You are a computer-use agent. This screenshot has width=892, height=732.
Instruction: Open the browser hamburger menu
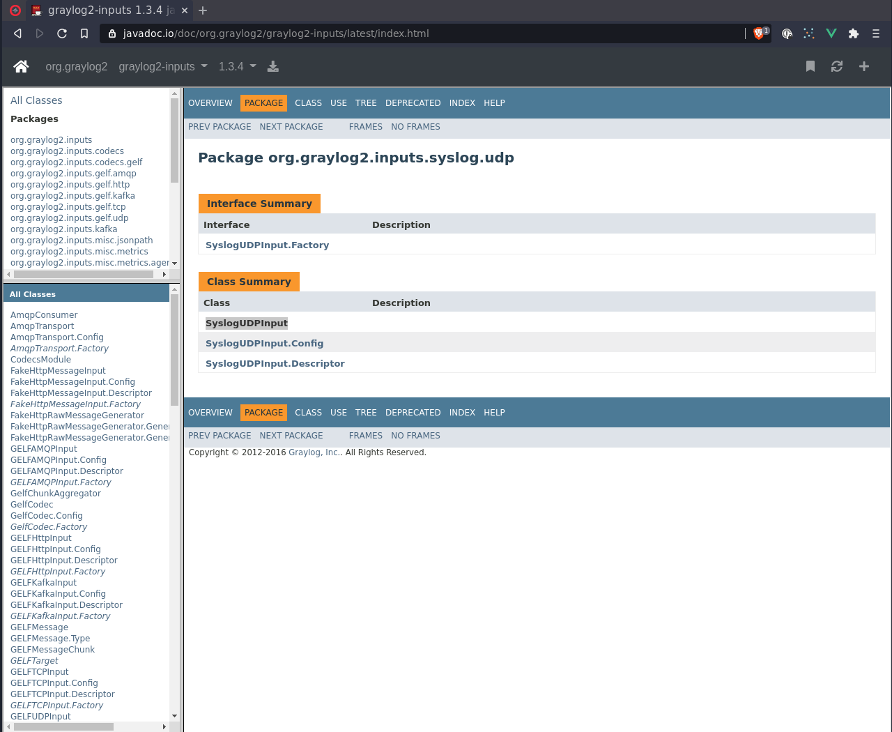point(876,33)
